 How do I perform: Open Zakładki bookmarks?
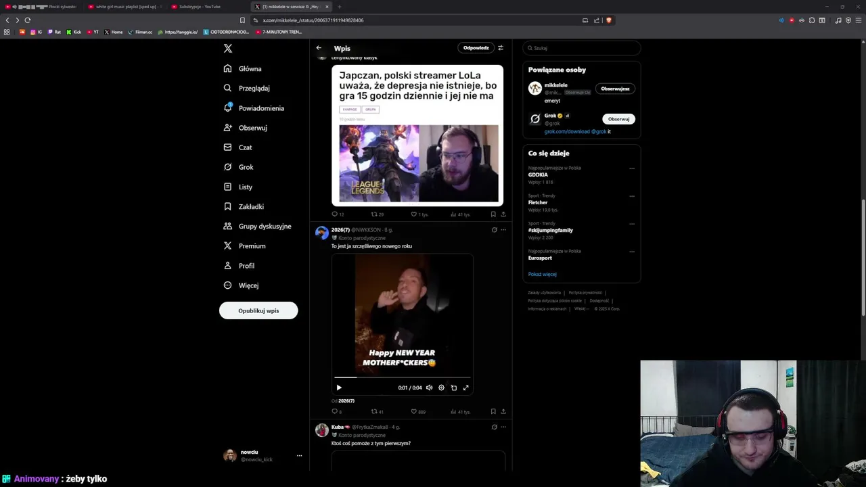tap(244, 206)
